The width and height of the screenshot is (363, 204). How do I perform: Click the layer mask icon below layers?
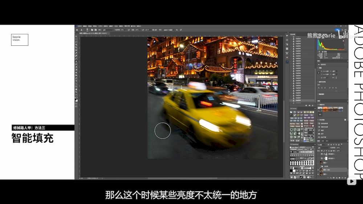tap(334, 178)
